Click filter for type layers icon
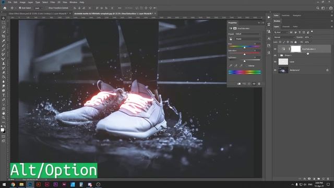 [x=300, y=32]
